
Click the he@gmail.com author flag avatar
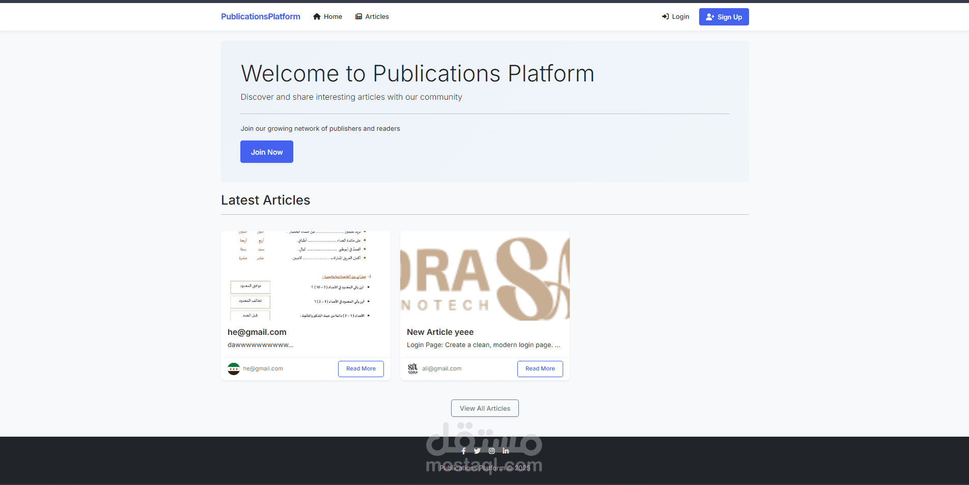(234, 369)
